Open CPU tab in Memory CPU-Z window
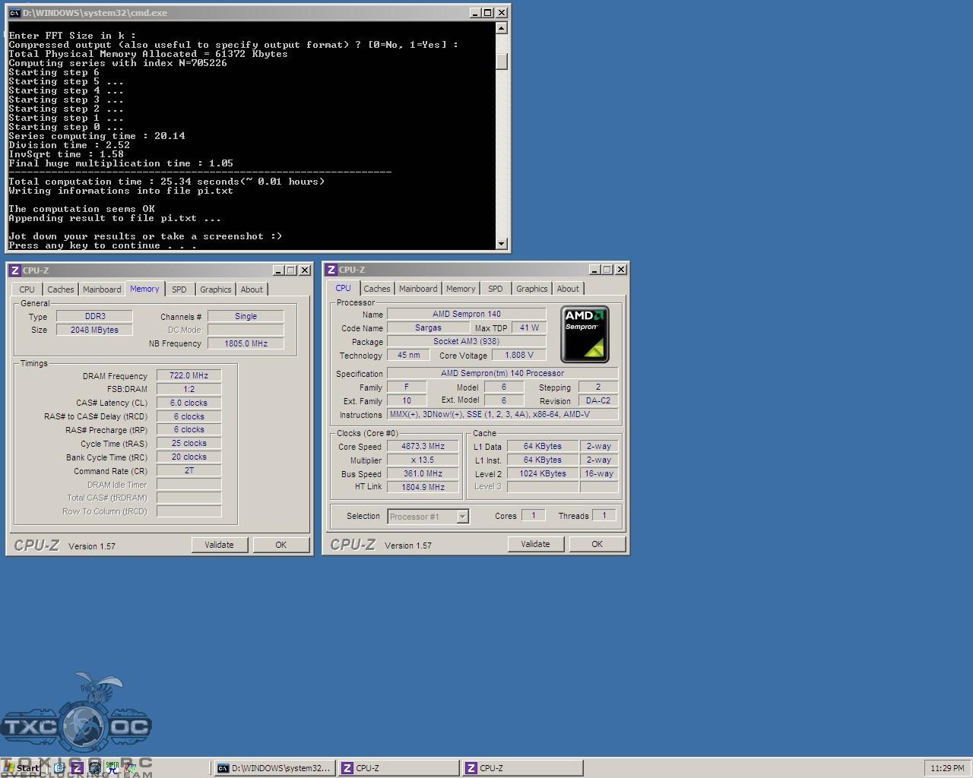Screen dimensions: 973x778 pos(27,289)
